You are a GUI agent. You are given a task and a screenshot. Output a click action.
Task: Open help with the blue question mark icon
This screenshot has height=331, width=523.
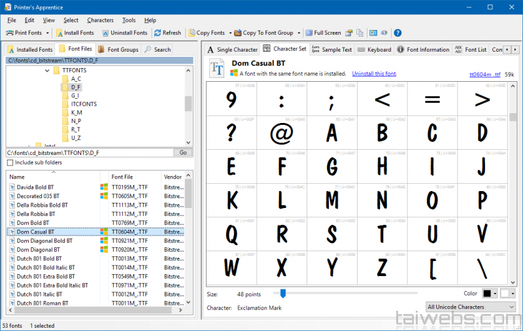tap(397, 33)
